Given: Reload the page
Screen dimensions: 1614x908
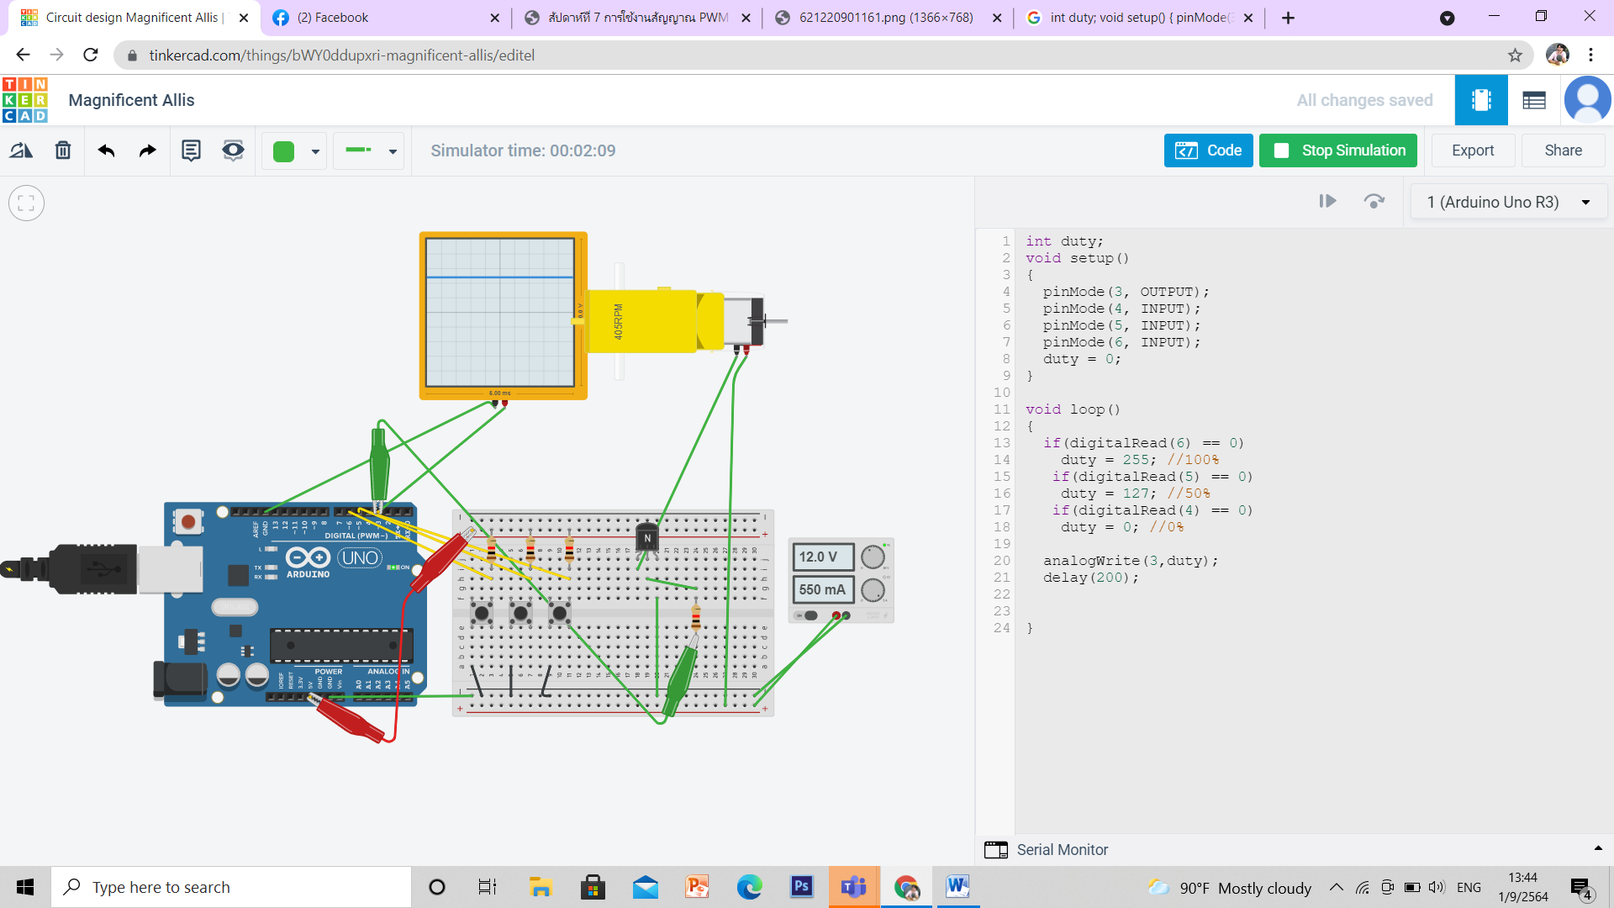Looking at the screenshot, I should [x=91, y=55].
